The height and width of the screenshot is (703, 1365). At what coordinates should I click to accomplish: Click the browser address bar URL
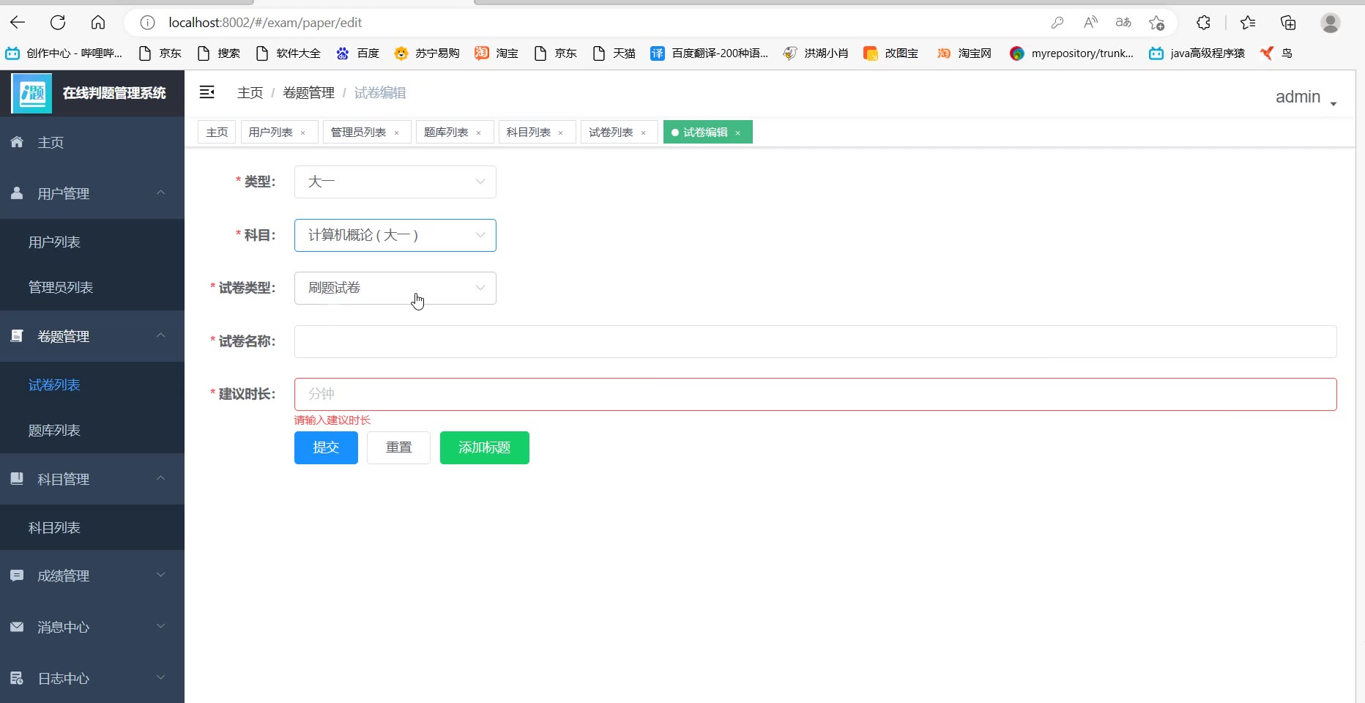click(x=265, y=23)
